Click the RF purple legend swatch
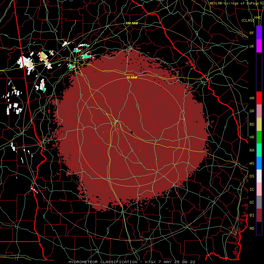This screenshot has width=264, height=264. pos(259,33)
